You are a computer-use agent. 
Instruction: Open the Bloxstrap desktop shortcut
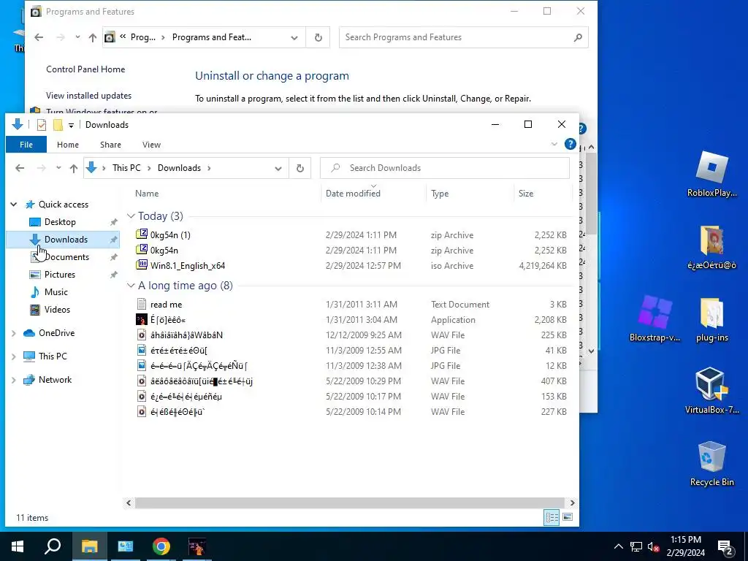654,318
